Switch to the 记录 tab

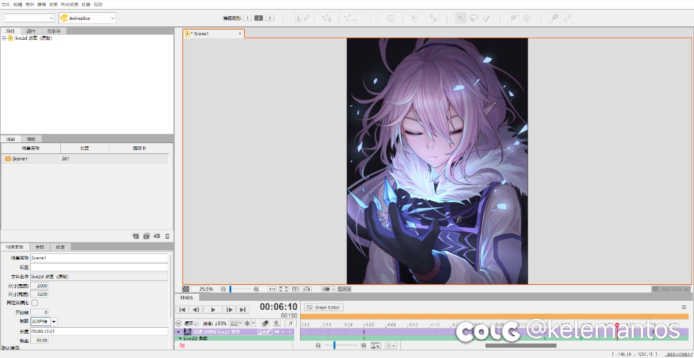(60, 246)
